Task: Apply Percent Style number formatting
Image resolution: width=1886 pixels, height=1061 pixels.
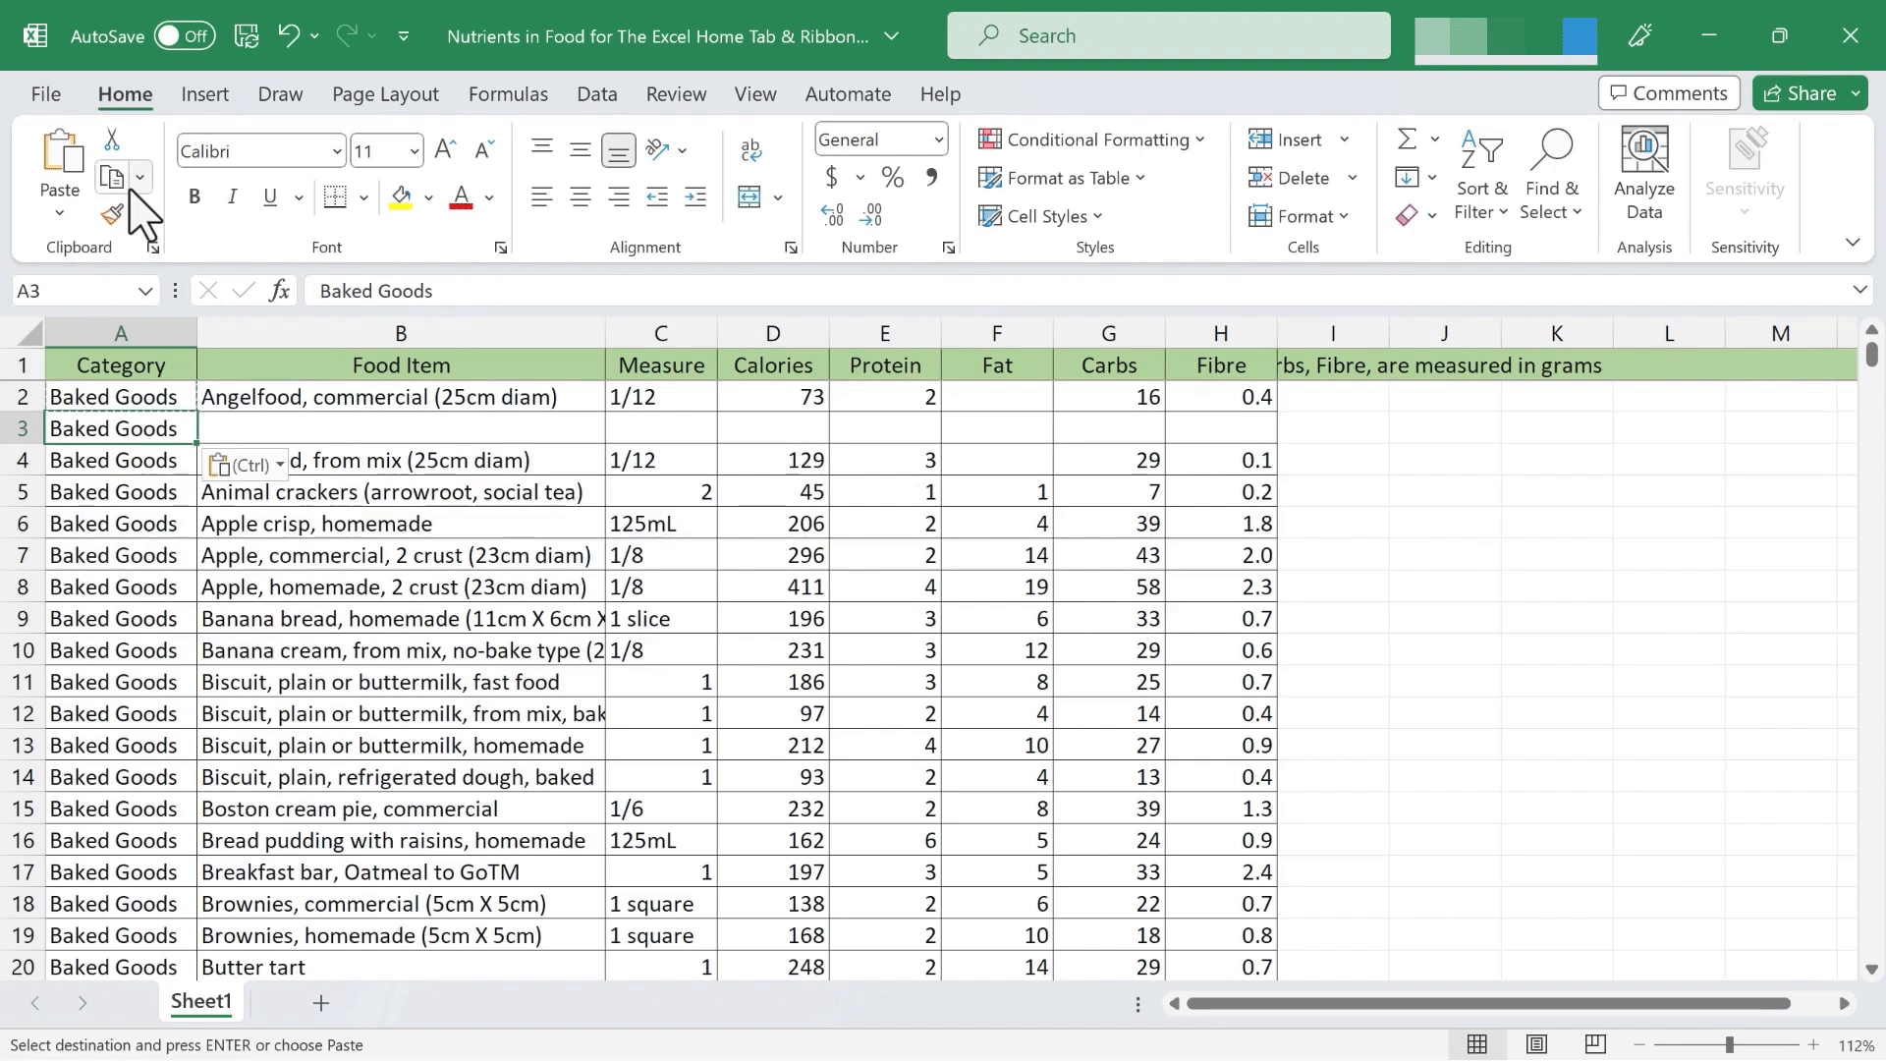Action: pyautogui.click(x=892, y=177)
